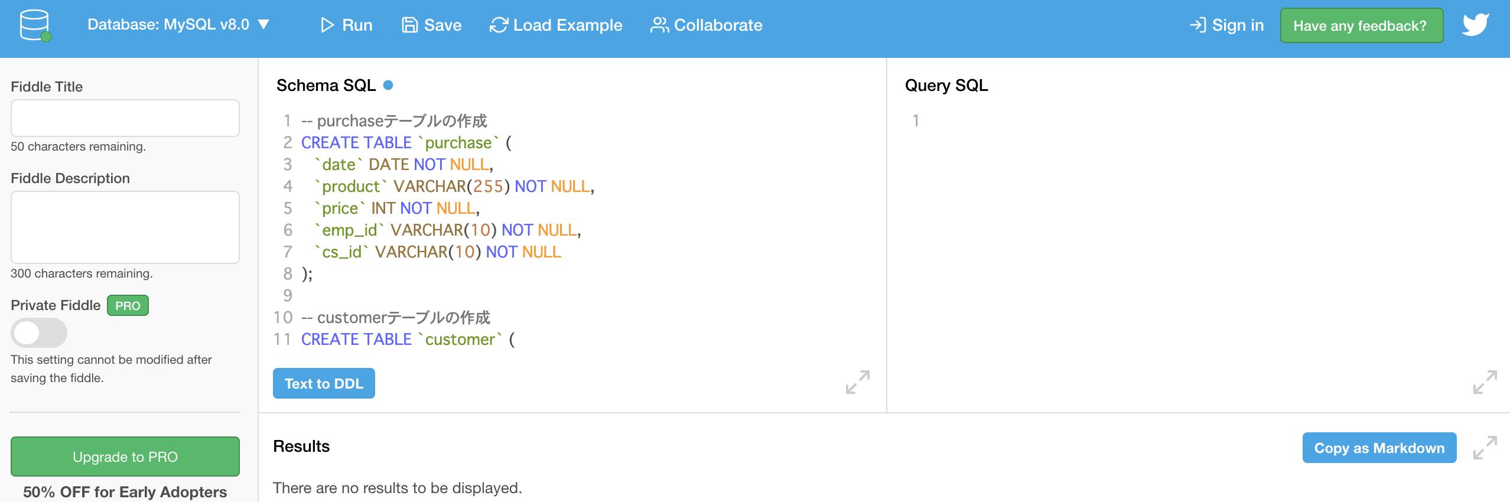
Task: Click the `emp_id` VARCHAR(10) line
Action: coord(447,230)
